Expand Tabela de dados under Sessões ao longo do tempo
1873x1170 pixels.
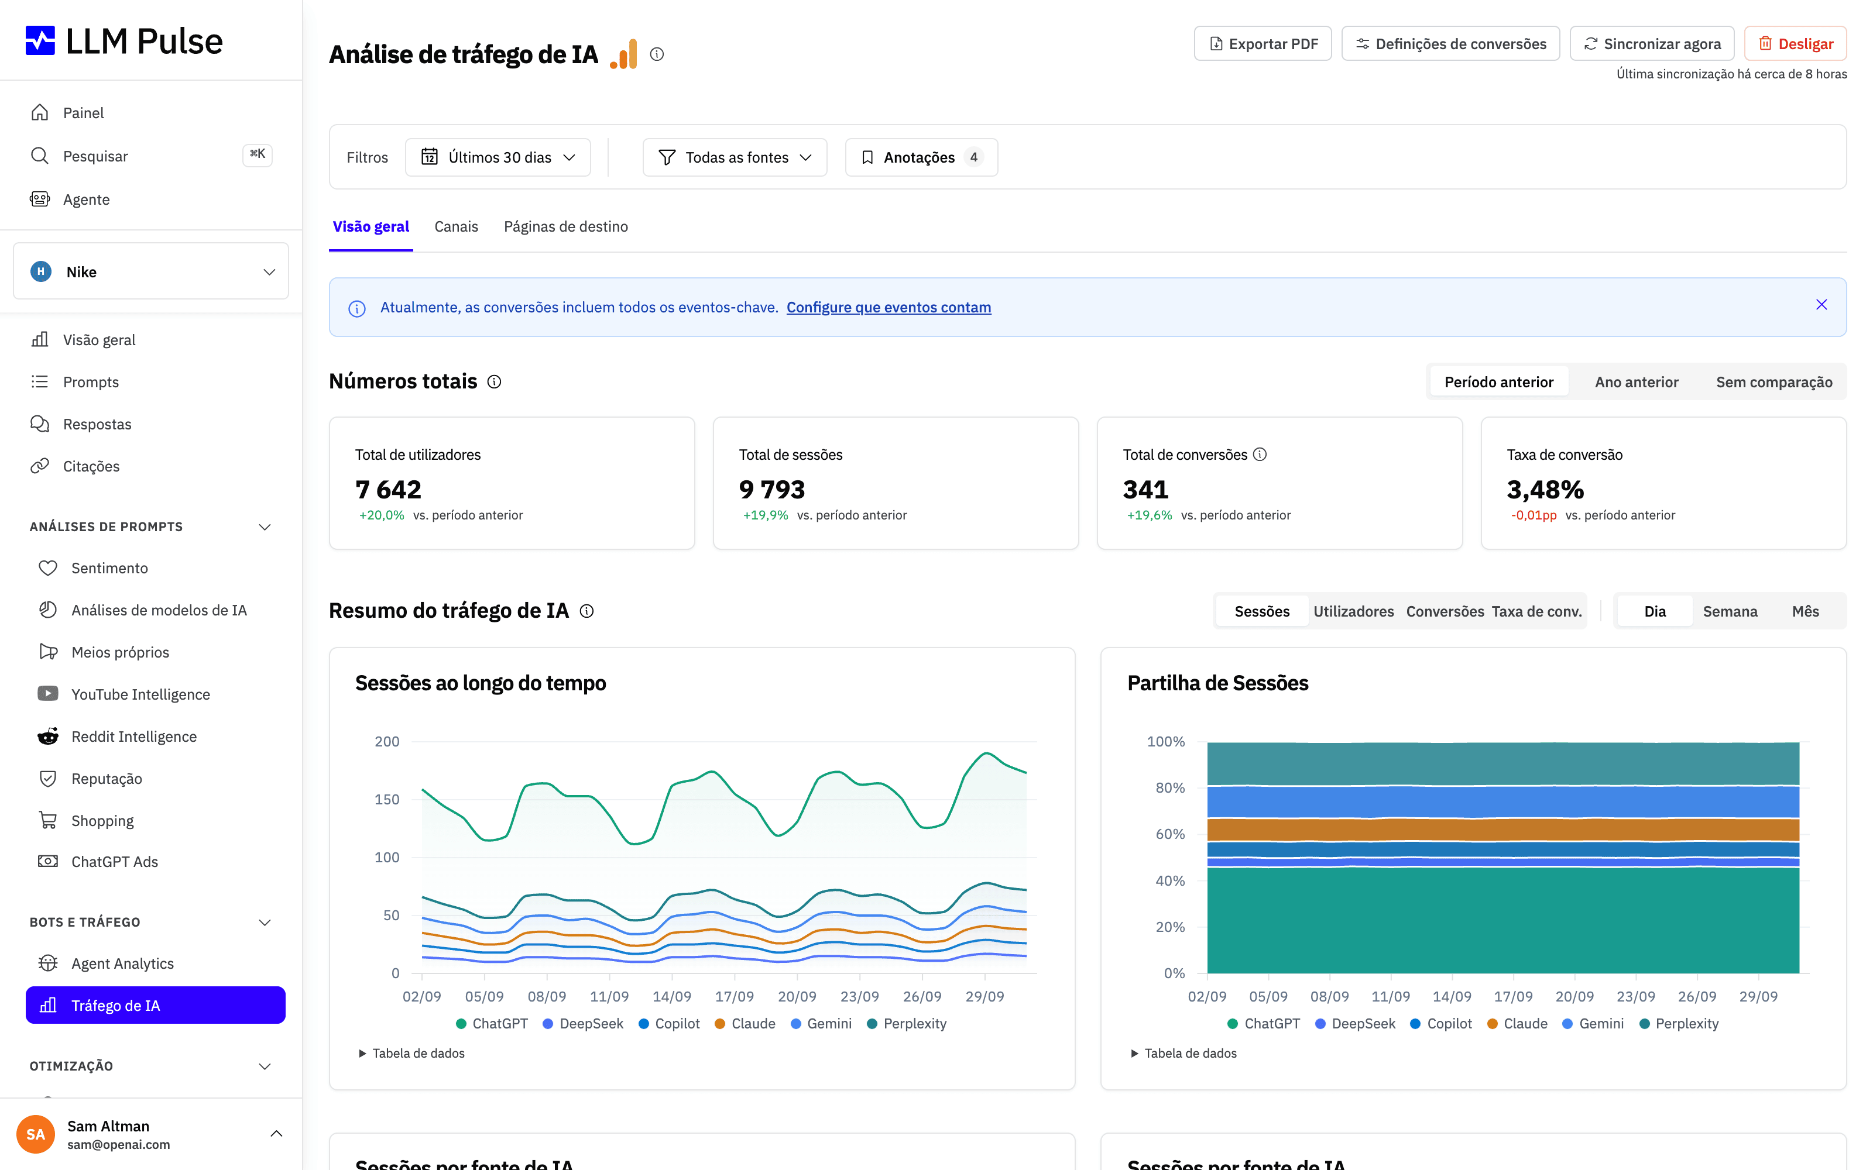pos(411,1053)
